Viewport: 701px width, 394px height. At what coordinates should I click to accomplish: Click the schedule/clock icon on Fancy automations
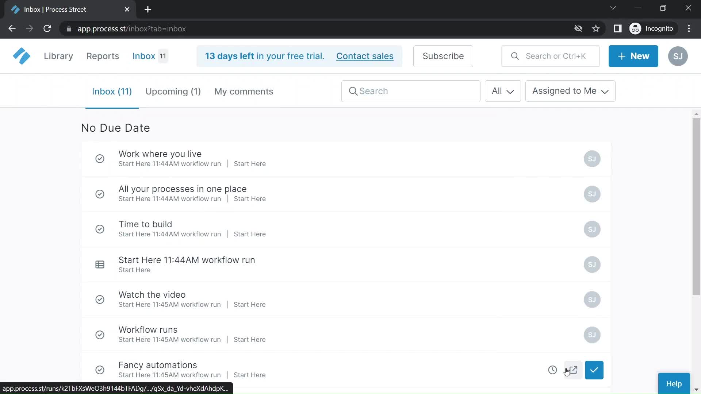pyautogui.click(x=552, y=370)
